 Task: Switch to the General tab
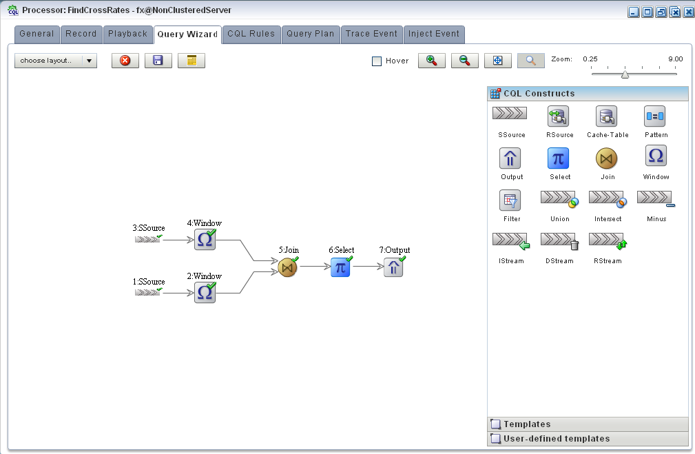tap(37, 34)
